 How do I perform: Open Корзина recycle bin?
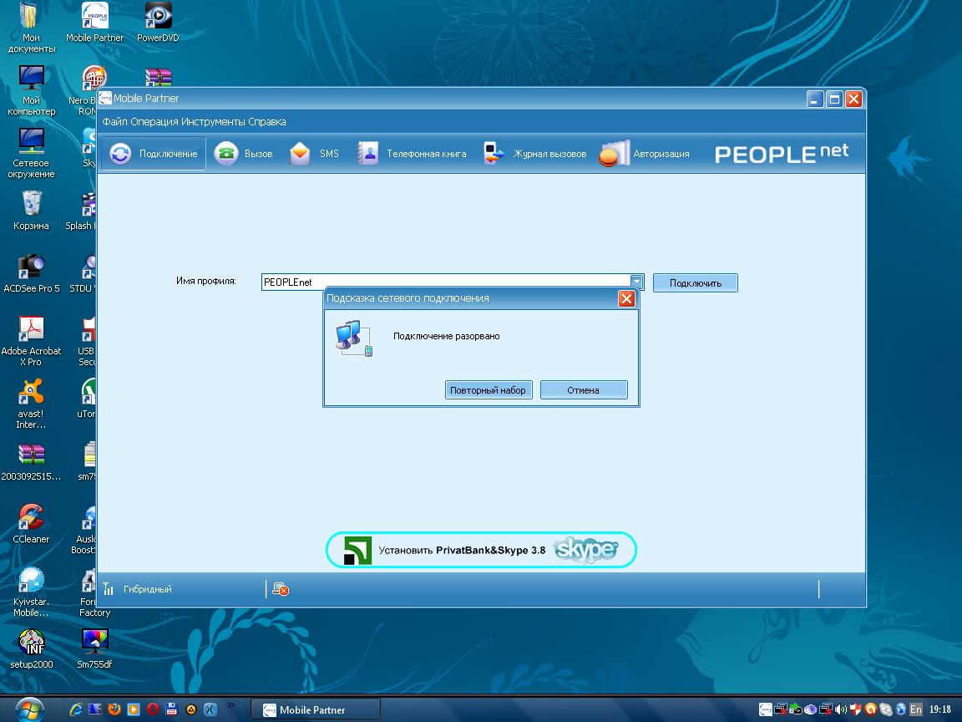(31, 210)
